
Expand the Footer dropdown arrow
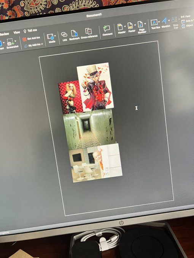pos(135,25)
